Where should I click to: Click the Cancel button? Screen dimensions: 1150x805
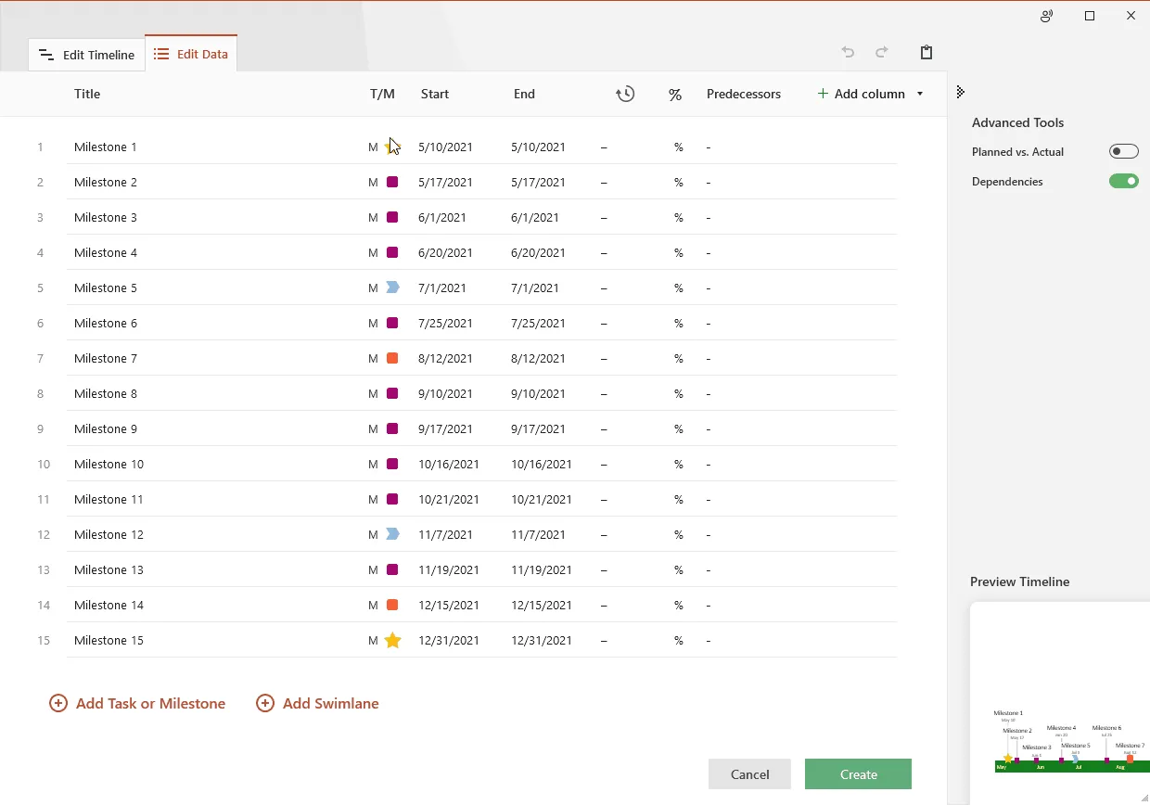(x=749, y=774)
